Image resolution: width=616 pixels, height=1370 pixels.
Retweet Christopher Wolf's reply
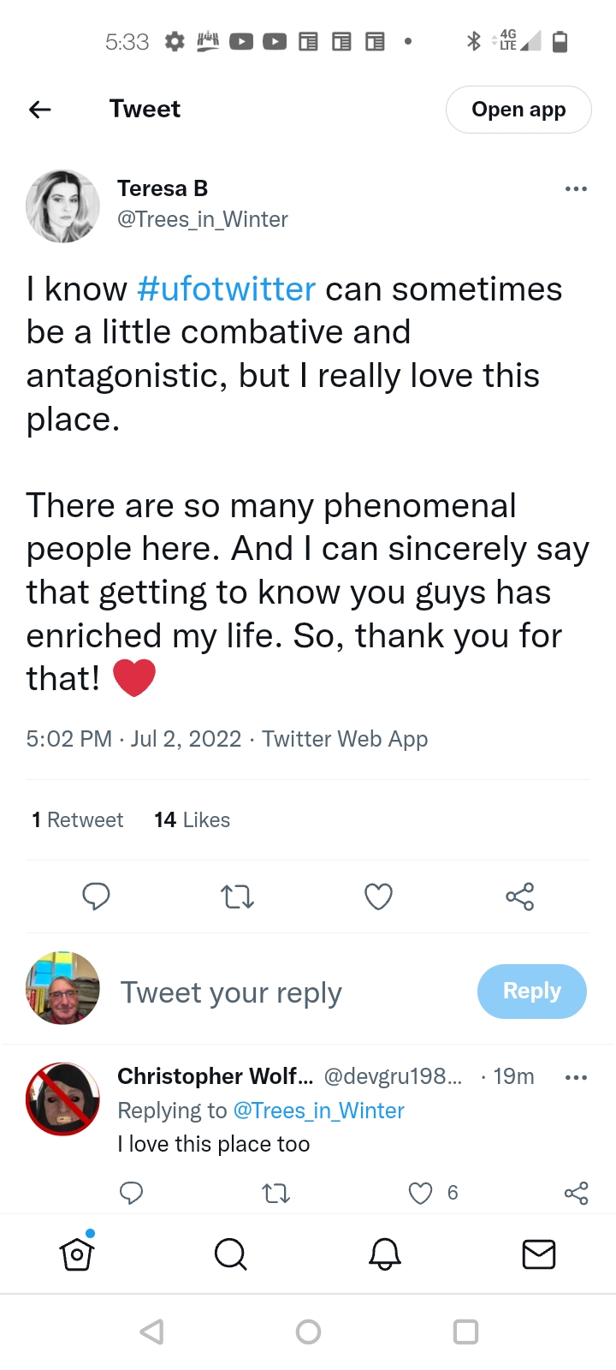275,1193
